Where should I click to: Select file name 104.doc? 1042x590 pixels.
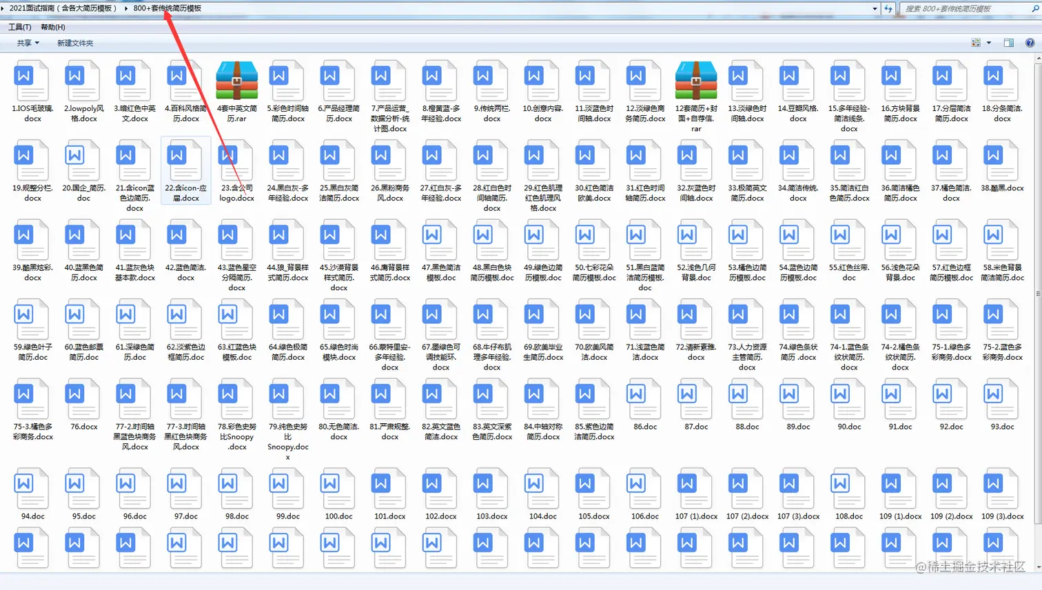pos(543,516)
